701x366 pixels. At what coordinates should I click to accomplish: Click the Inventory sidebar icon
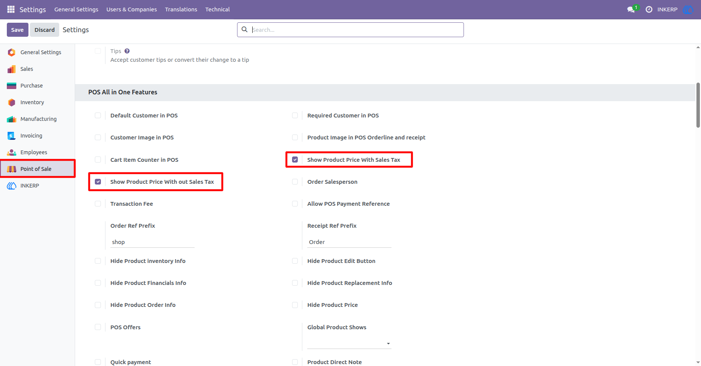[12, 102]
